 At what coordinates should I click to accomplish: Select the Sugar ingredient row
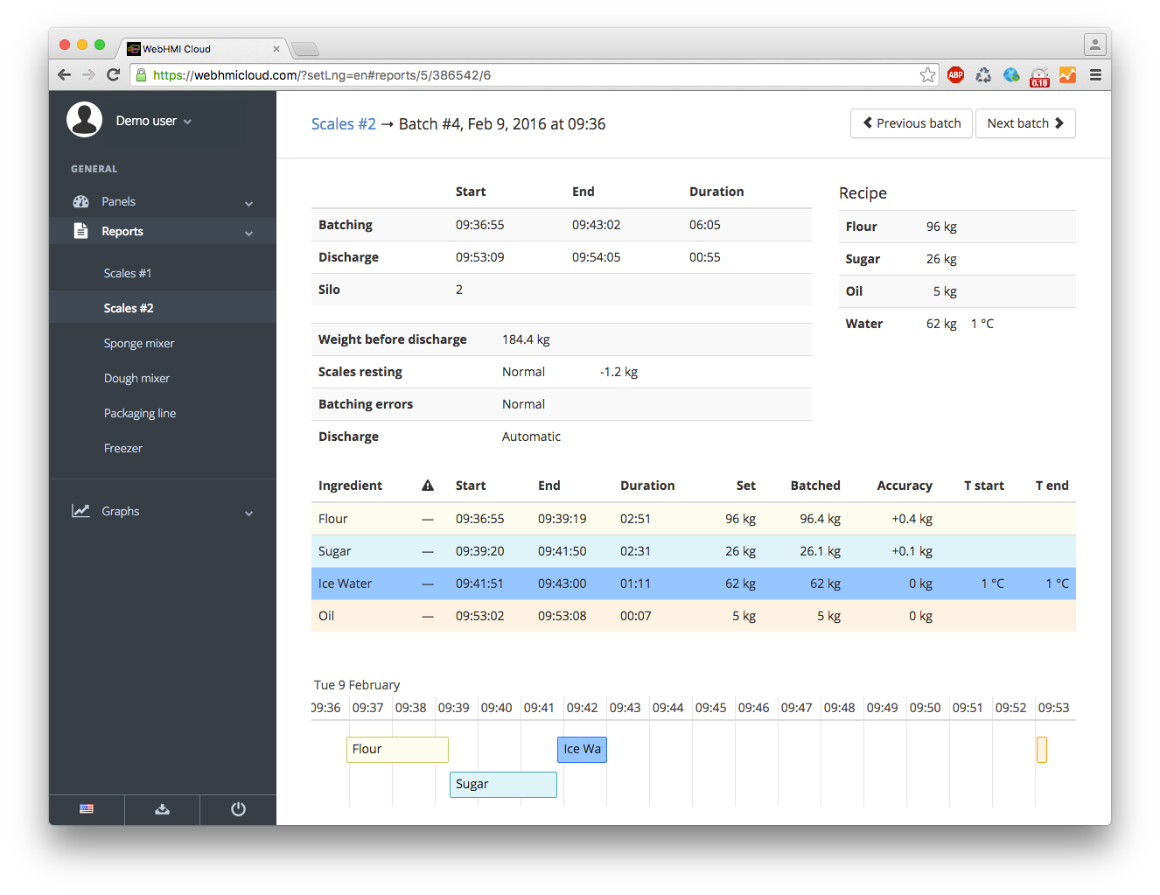pyautogui.click(x=694, y=551)
